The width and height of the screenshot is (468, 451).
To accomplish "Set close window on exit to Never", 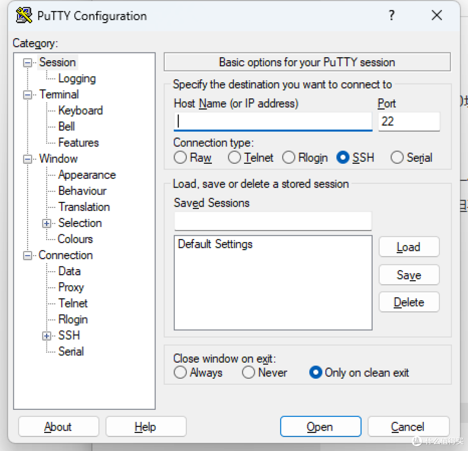I will coord(248,372).
